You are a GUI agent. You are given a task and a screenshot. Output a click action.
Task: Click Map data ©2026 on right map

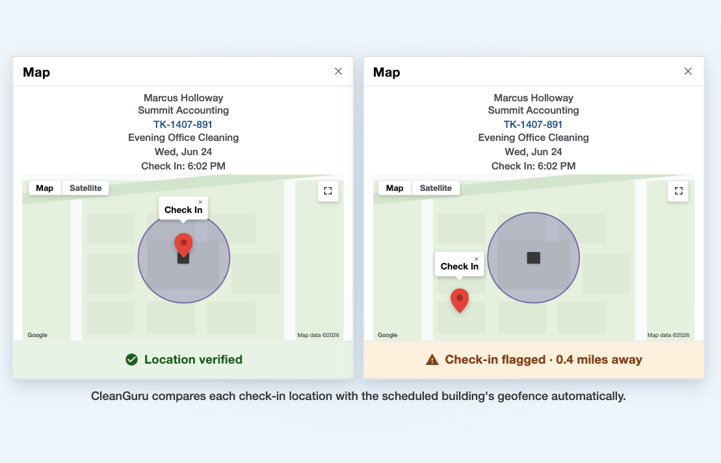click(x=668, y=335)
